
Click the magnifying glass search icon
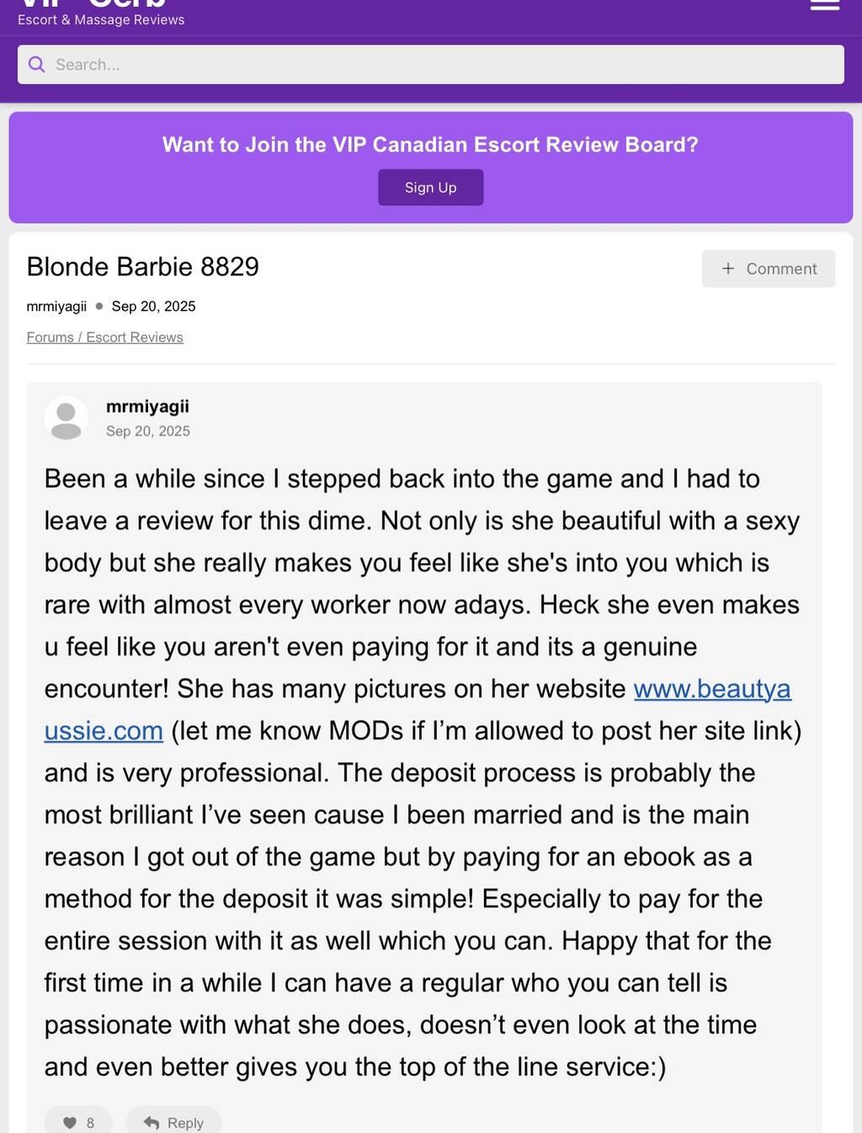(x=37, y=65)
